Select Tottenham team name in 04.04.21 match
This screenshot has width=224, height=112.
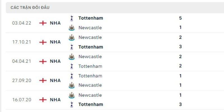pos(90,66)
